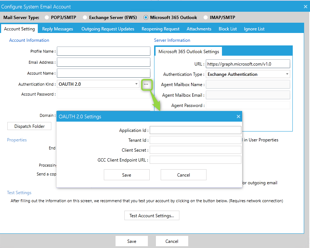Image resolution: width=310 pixels, height=248 pixels.
Task: Open the Block List tab
Action: point(227,29)
